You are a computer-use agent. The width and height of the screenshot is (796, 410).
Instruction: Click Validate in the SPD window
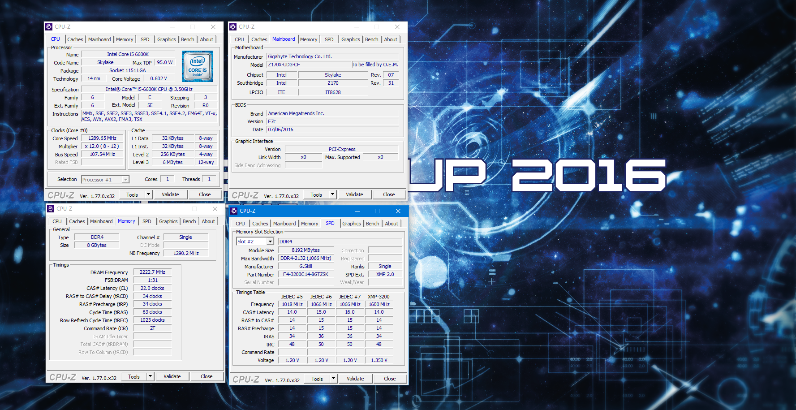click(355, 379)
